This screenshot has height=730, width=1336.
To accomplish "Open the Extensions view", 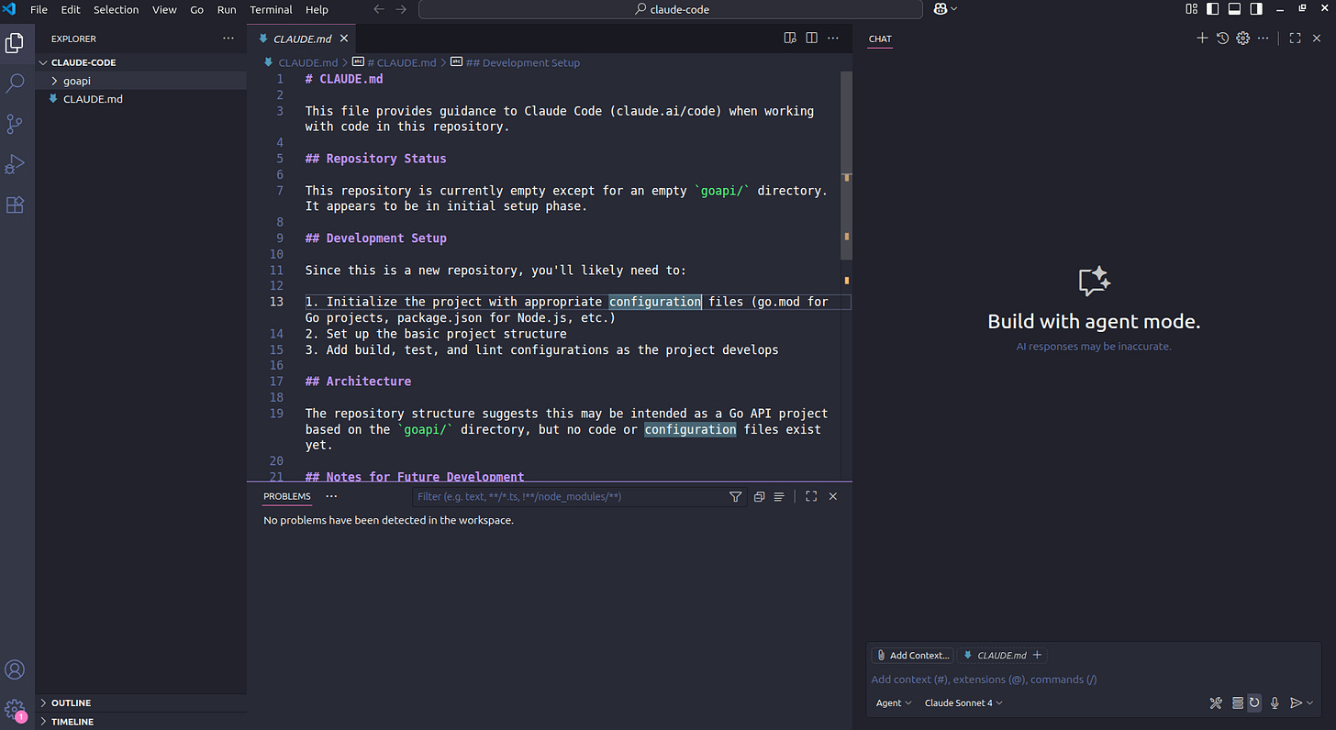I will [x=15, y=205].
